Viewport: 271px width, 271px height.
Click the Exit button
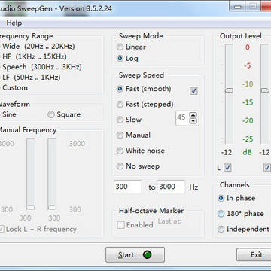[254, 255]
